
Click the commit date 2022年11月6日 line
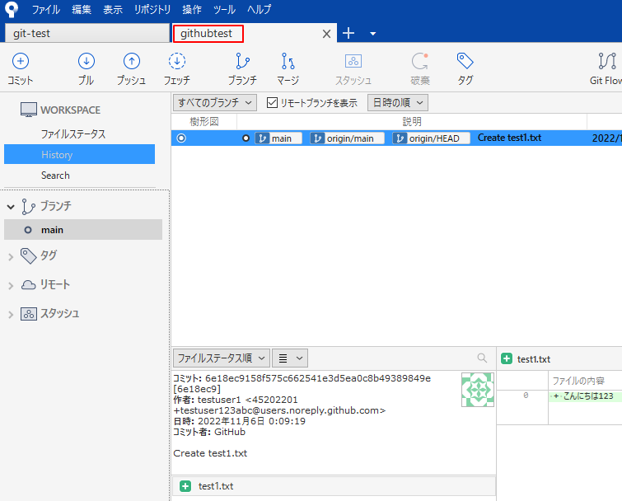239,421
